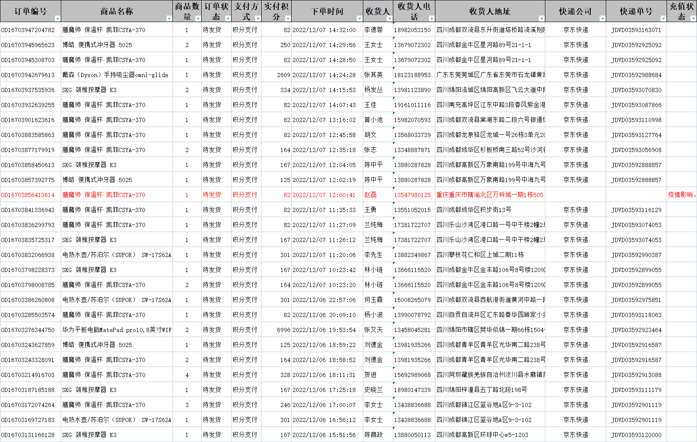Open filter dropdown for 收货人电话 column
The width and height of the screenshot is (697, 442).
[432, 18]
